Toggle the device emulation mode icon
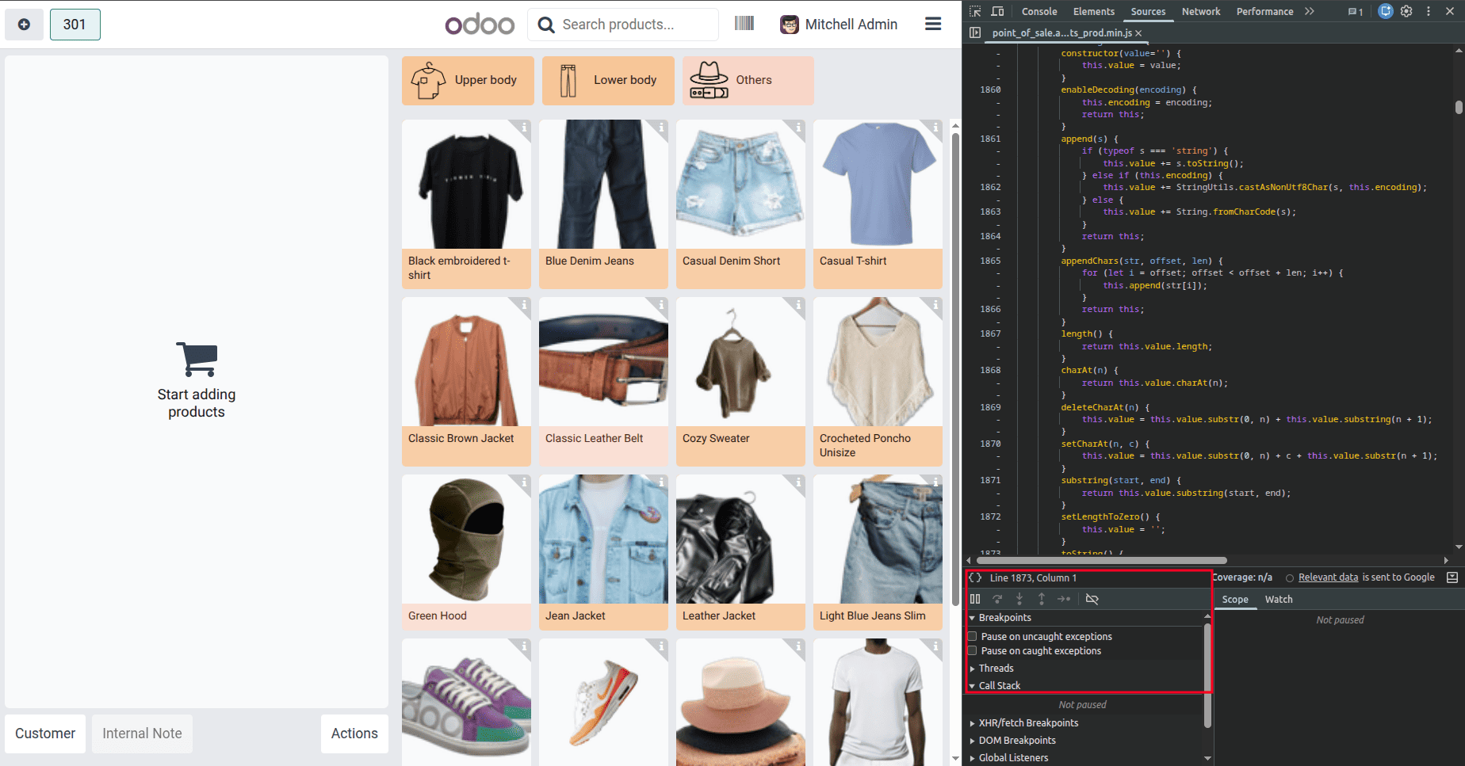 [997, 11]
